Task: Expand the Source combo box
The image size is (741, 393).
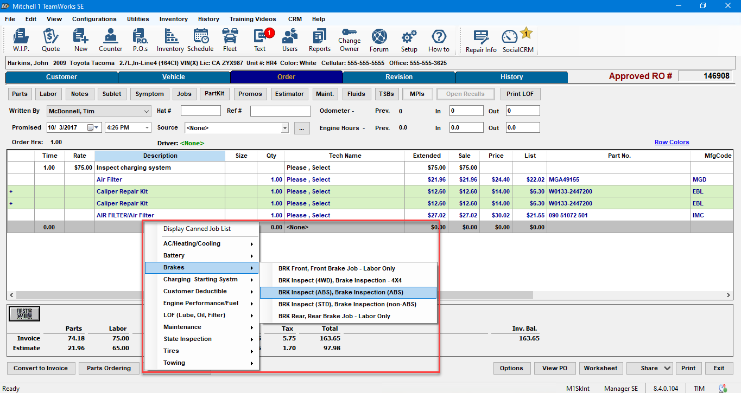Action: (x=285, y=128)
